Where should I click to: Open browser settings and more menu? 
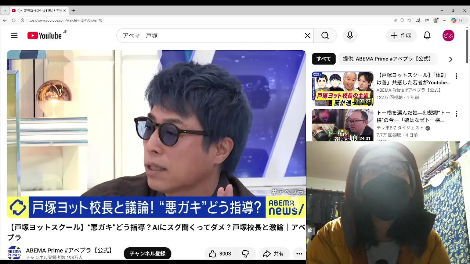click(x=444, y=20)
